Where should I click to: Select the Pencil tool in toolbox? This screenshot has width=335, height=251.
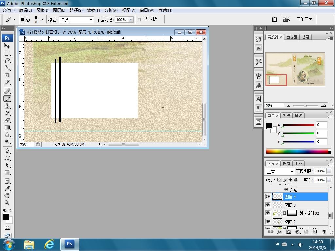pos(7,99)
